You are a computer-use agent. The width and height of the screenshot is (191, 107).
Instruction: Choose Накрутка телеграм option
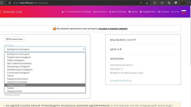[45, 82]
